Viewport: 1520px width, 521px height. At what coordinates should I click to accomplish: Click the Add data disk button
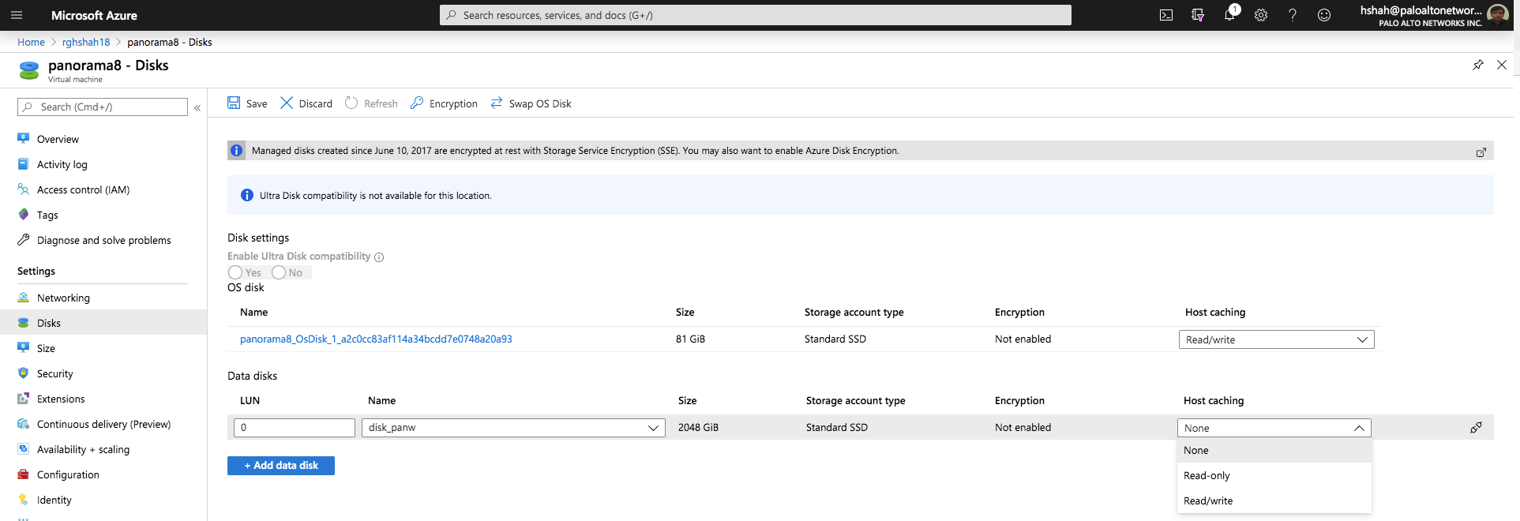[x=281, y=466]
